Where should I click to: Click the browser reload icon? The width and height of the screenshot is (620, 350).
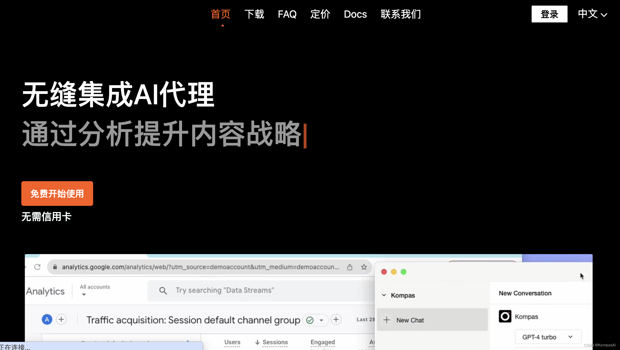37,267
